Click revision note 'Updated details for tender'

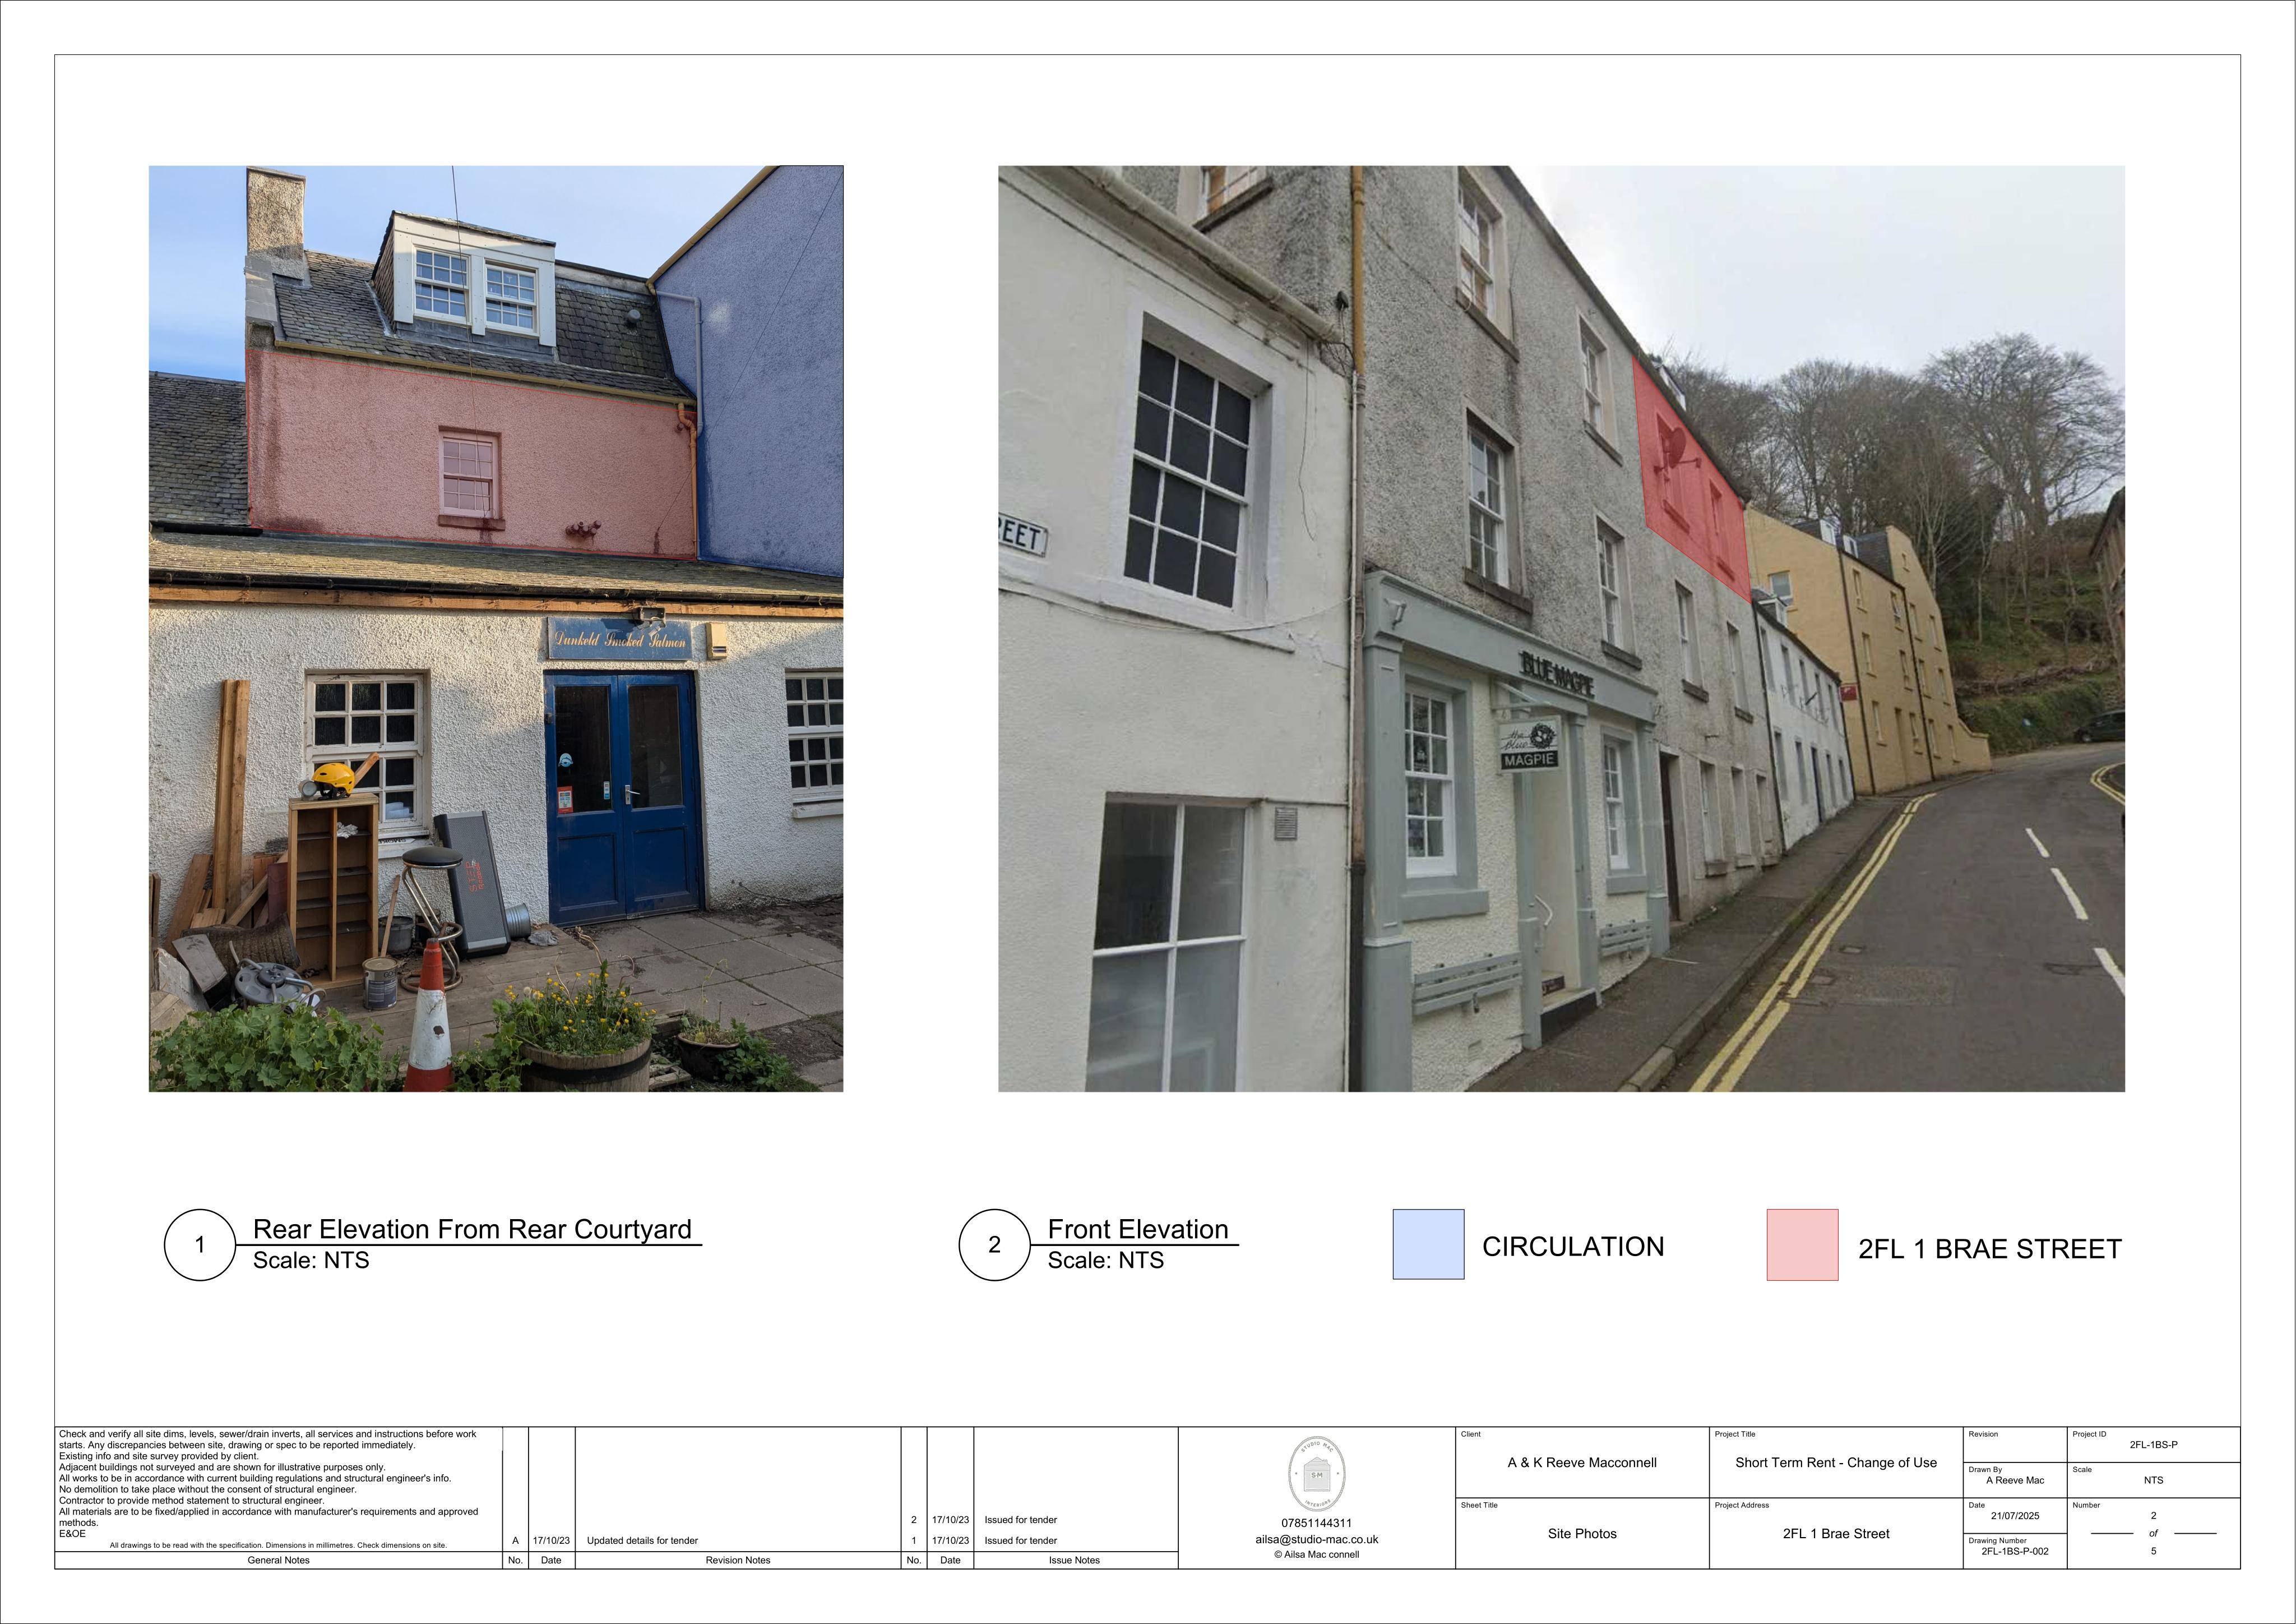[x=642, y=1541]
